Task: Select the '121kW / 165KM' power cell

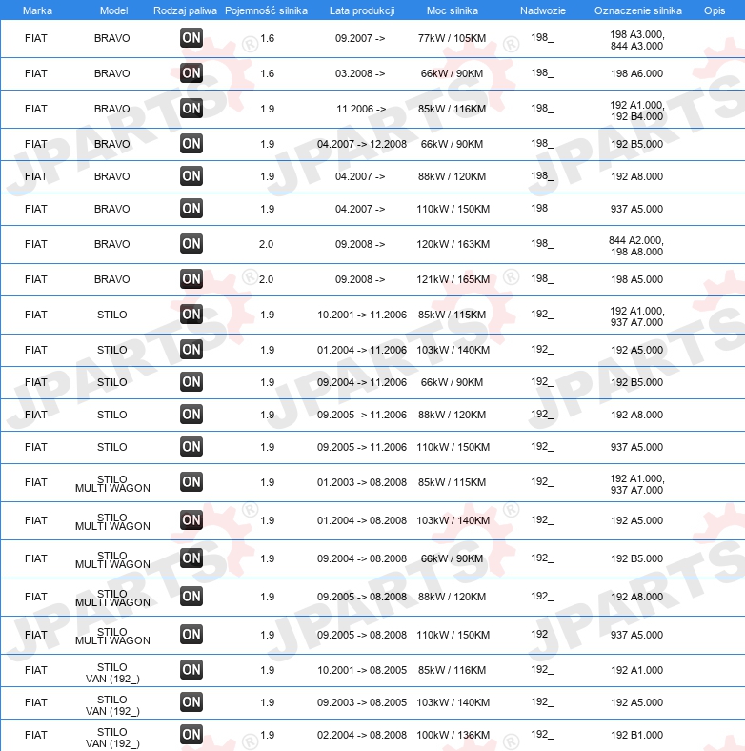Action: click(453, 279)
